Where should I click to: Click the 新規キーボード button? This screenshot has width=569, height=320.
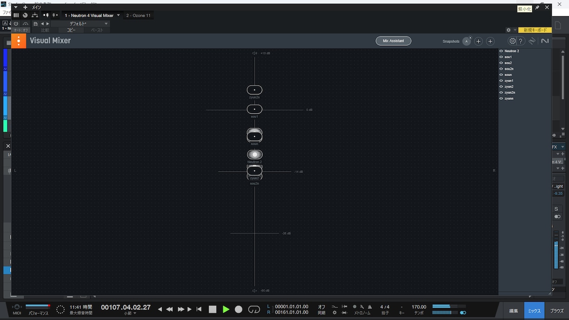click(x=535, y=30)
